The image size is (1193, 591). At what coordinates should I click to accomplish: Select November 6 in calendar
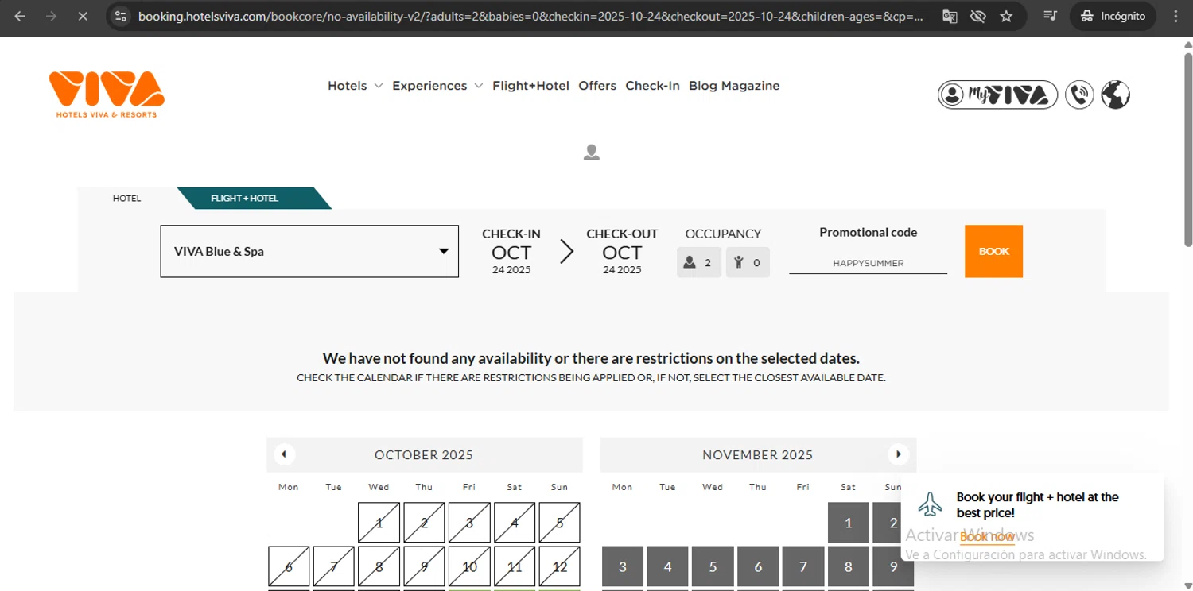click(758, 566)
